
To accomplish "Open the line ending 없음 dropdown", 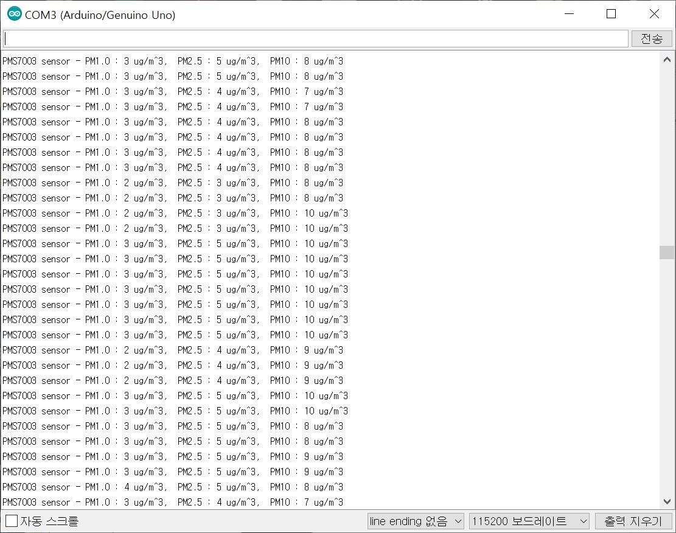I will pos(416,521).
